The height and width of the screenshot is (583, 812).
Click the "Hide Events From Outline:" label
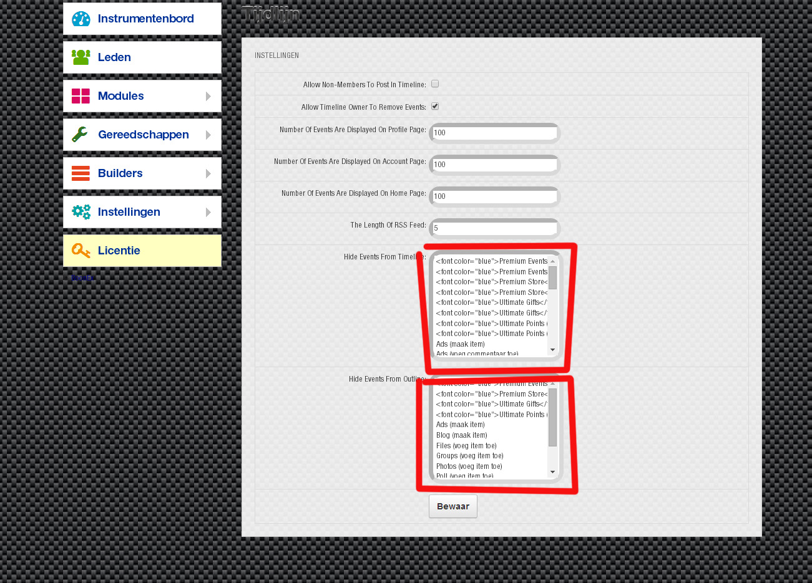pyautogui.click(x=387, y=379)
